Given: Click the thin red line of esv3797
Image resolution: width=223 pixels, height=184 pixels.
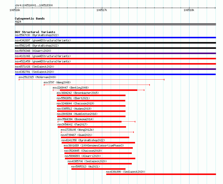Looking at the screenshot, I should [x=97, y=85].
